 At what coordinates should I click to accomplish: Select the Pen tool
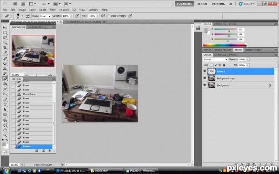(x=5, y=99)
